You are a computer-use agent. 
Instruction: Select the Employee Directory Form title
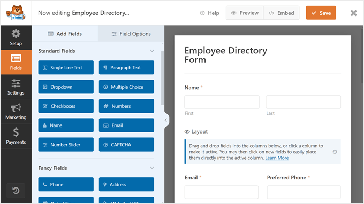pyautogui.click(x=226, y=55)
